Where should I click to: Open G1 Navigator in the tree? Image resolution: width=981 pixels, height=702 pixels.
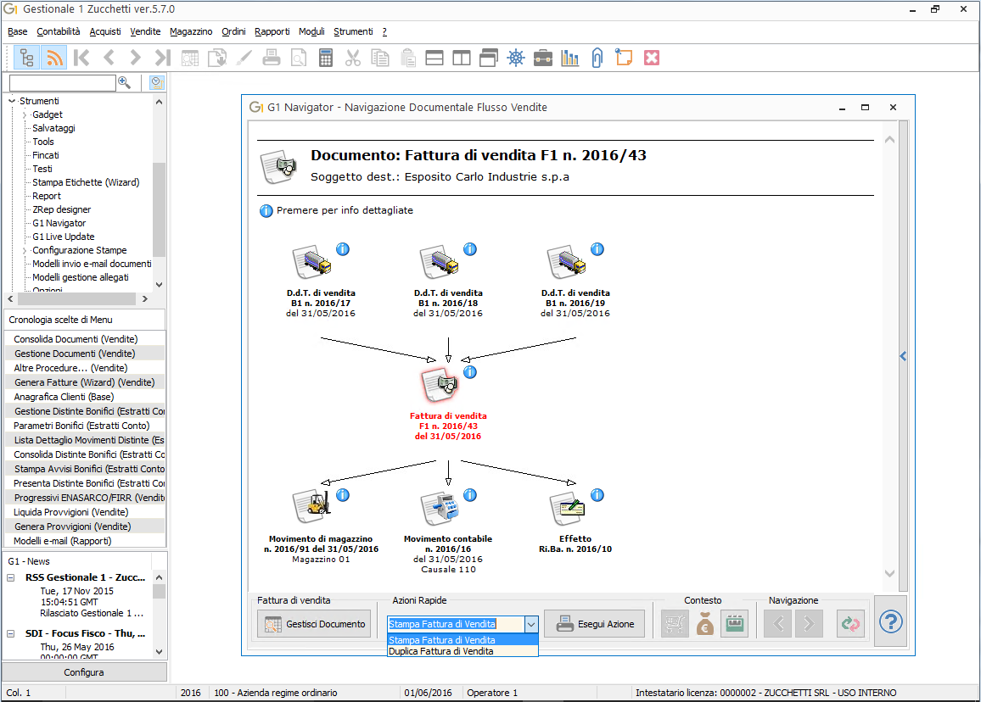tap(59, 223)
